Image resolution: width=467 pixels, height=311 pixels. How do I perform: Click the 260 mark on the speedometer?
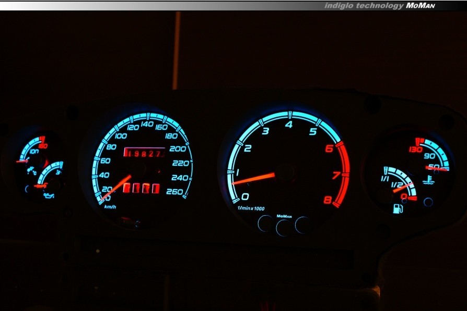click(174, 192)
